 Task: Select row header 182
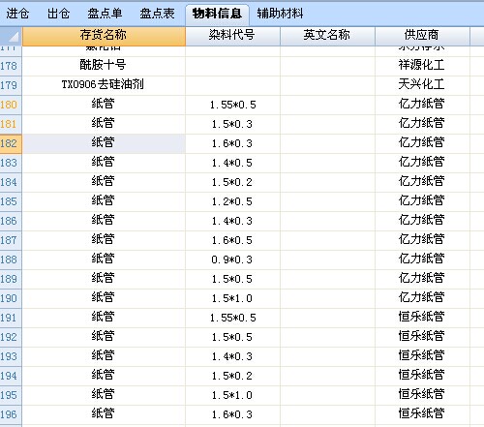point(11,143)
